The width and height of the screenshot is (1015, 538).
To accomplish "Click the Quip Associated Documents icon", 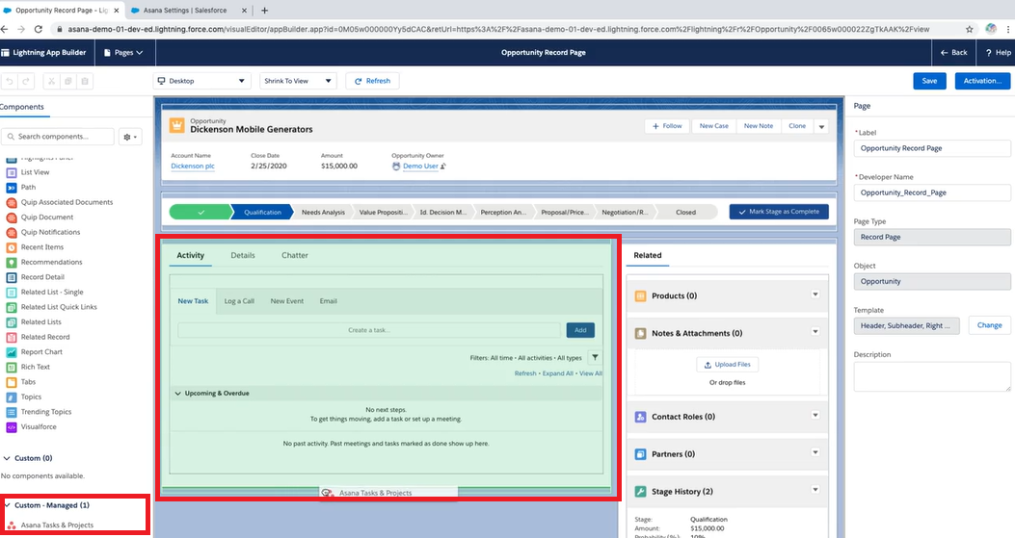I will [11, 202].
